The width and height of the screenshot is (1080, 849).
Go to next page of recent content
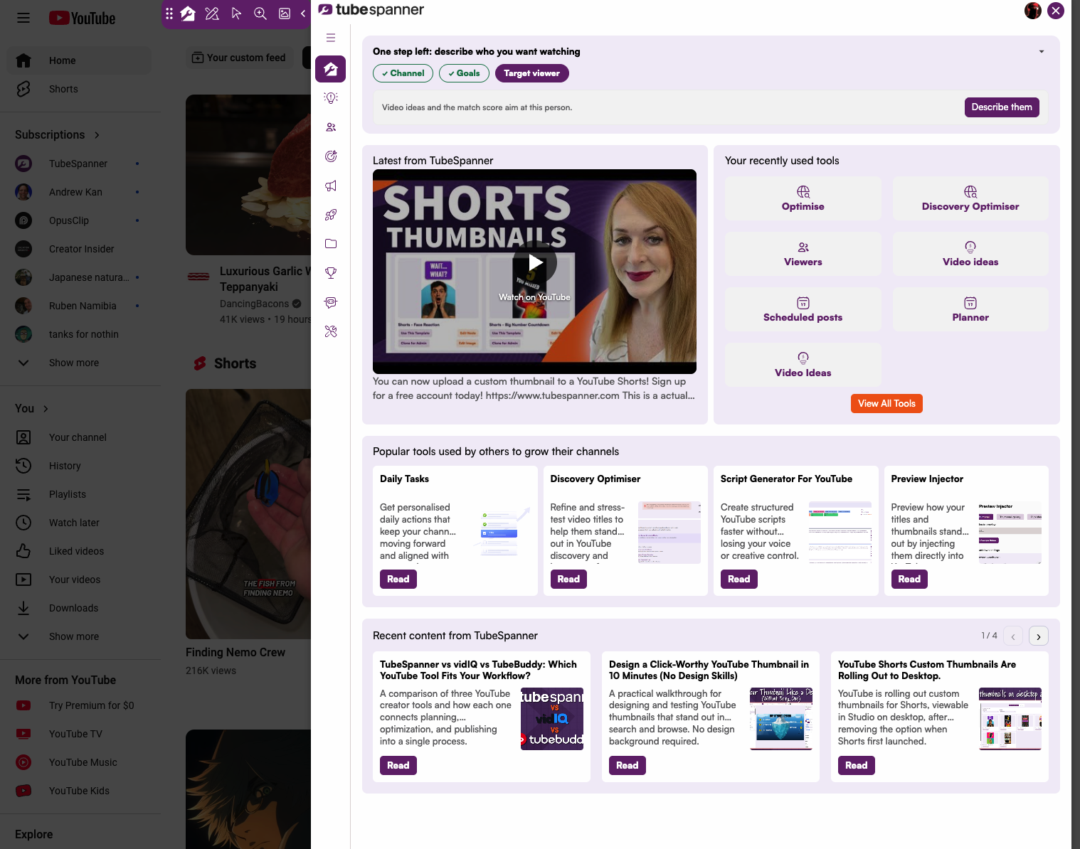pos(1039,636)
